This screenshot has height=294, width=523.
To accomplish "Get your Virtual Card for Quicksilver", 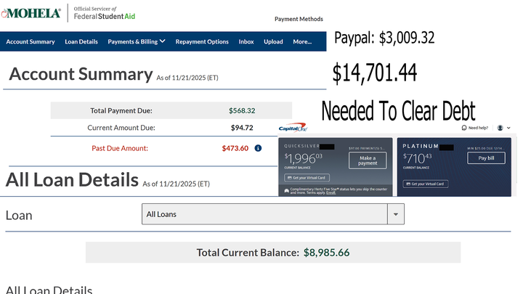I will [x=305, y=177].
